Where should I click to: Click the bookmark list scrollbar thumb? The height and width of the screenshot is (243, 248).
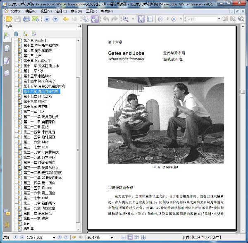(78, 150)
